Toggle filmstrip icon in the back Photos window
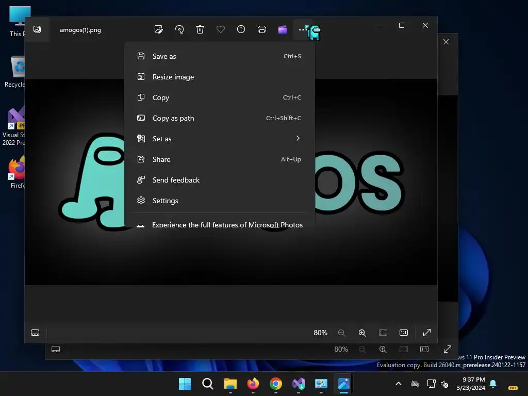This screenshot has height=396, width=528. [56, 349]
